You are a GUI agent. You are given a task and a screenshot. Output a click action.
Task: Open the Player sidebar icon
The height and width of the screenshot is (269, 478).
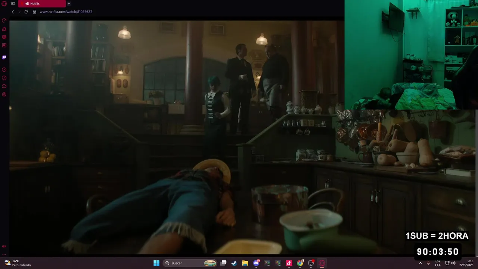(x=4, y=69)
